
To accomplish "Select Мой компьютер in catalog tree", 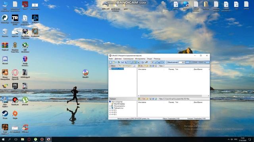I will coord(117,102).
